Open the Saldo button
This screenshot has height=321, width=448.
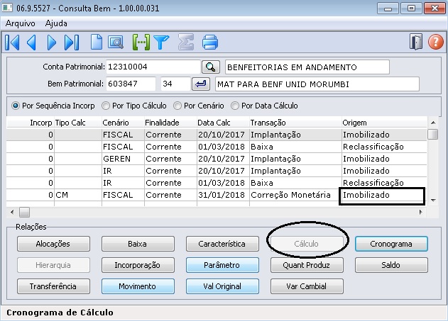click(x=391, y=265)
